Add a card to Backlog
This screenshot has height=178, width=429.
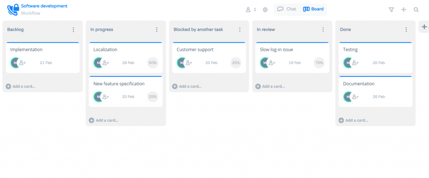21,86
